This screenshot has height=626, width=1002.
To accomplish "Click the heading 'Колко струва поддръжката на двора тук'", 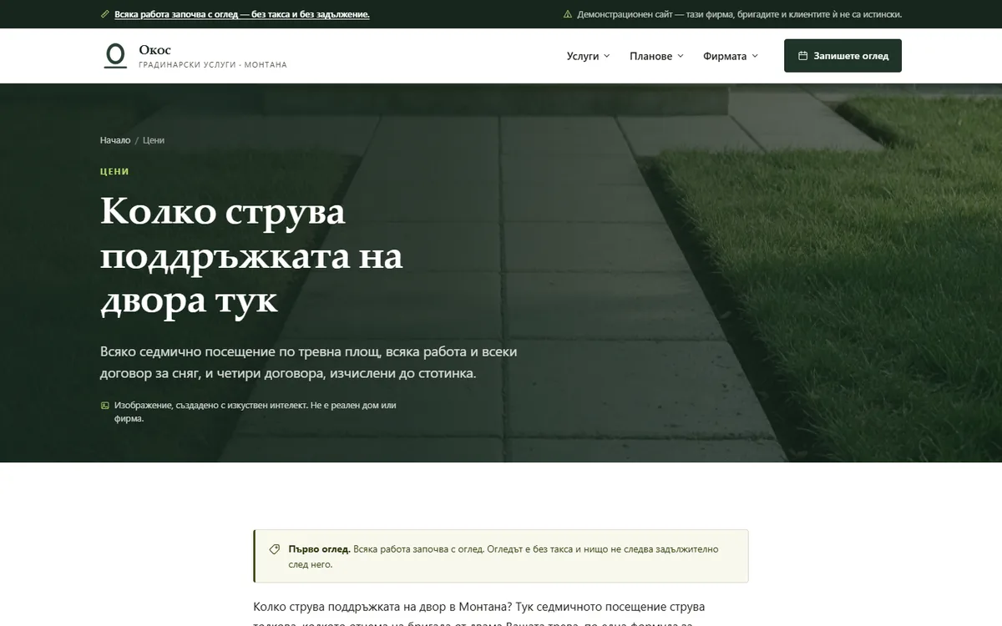I will (x=251, y=256).
